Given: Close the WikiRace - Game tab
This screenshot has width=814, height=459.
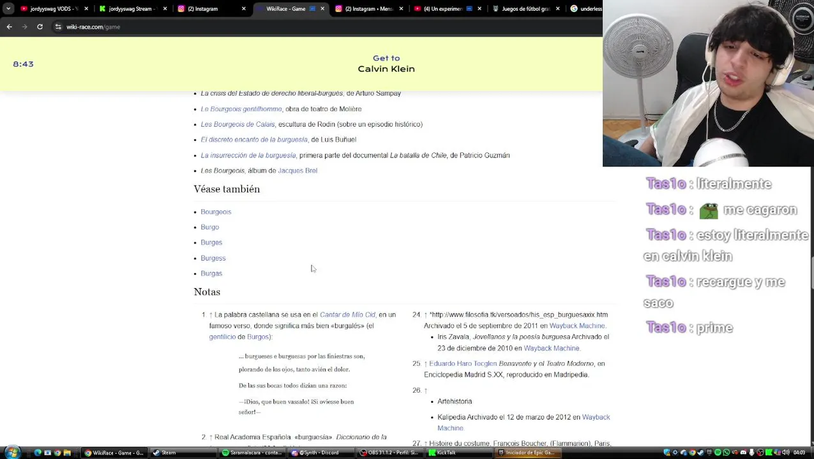Looking at the screenshot, I should 322,9.
